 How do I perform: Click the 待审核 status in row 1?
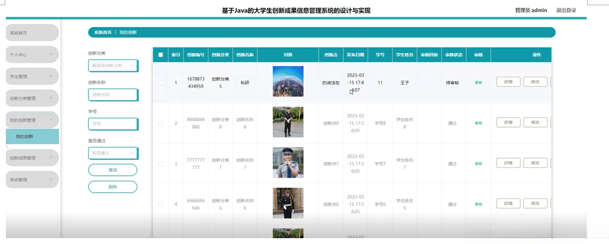coord(453,83)
